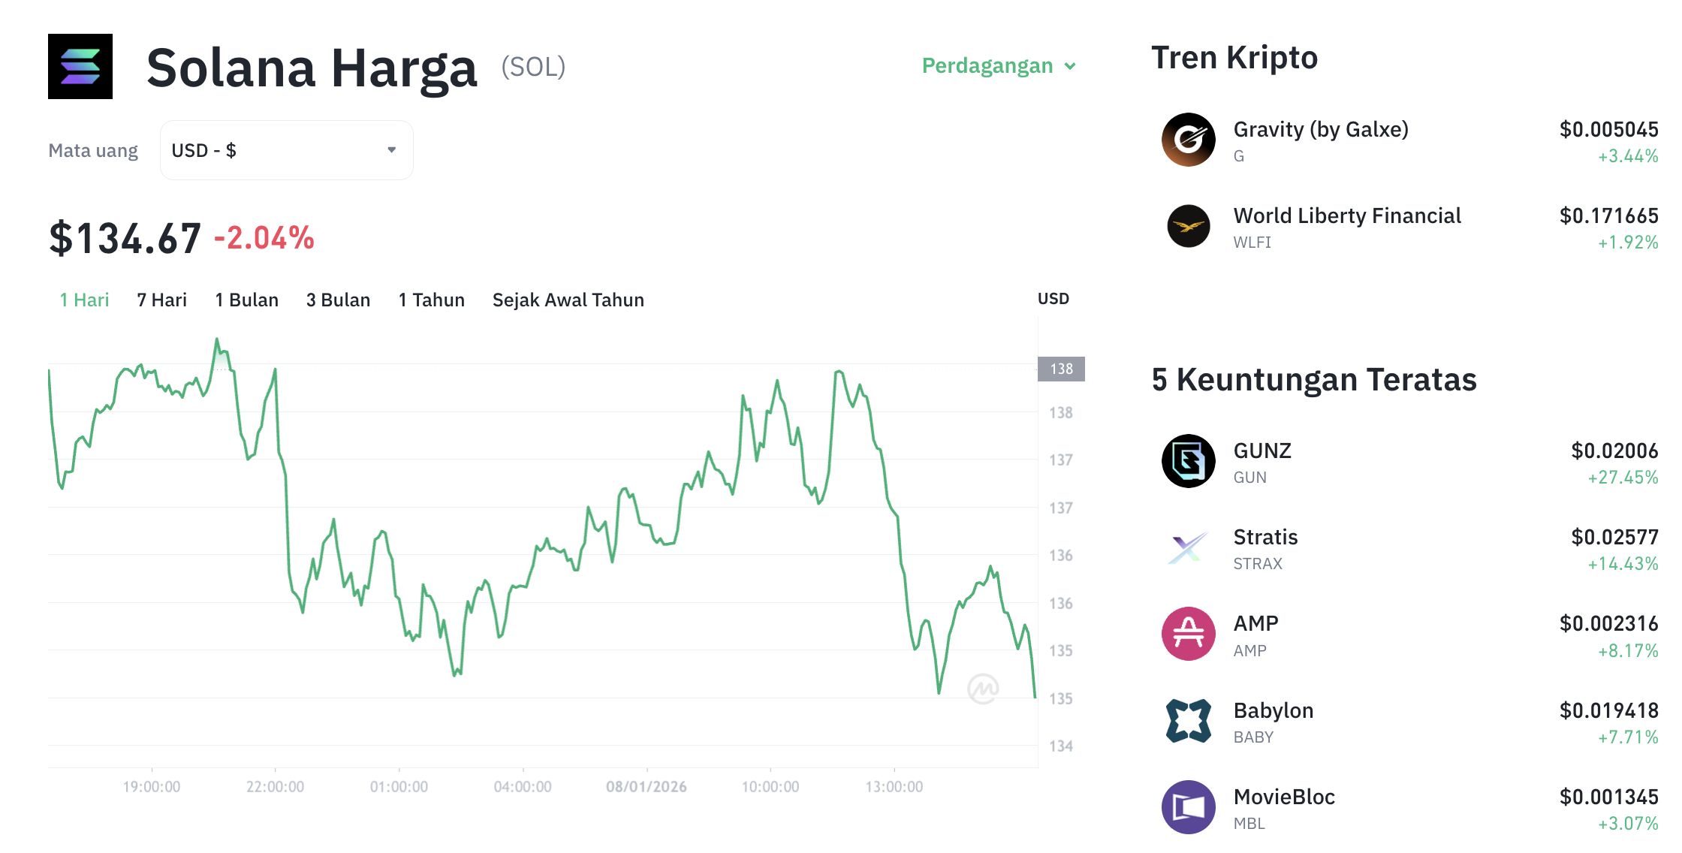Click the Babylon coin icon
Viewport: 1682px width, 853px height.
1189,721
